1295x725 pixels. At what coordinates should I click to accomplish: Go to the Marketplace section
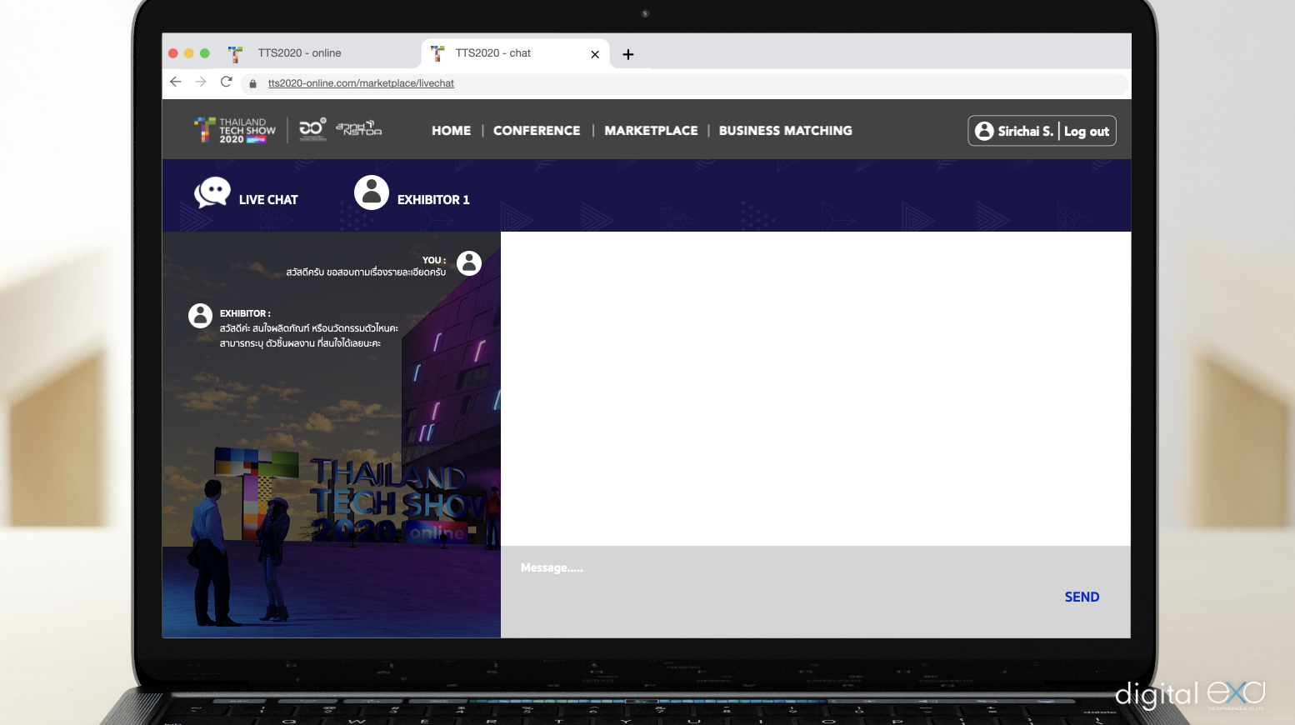click(x=651, y=131)
